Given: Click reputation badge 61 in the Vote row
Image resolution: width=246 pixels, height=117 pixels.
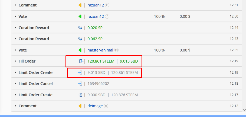Looking at the screenshot, I should point(107,16).
